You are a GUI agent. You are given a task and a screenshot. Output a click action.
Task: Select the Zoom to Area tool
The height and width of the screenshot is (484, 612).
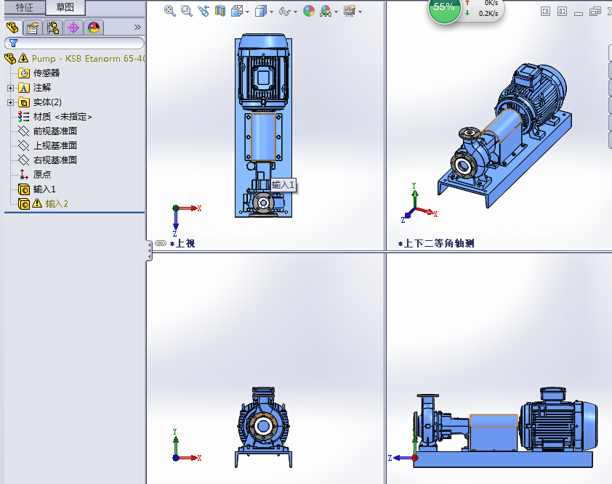click(187, 11)
